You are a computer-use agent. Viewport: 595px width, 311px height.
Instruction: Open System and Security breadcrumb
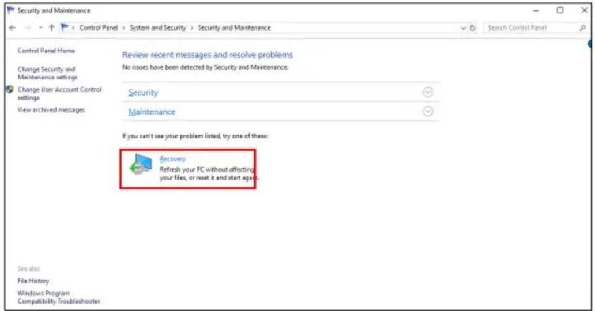pos(158,28)
